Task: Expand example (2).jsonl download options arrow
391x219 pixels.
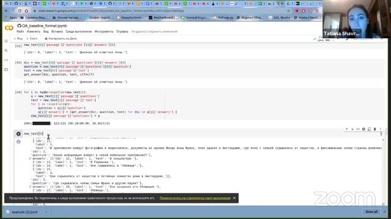Action: click(x=46, y=212)
